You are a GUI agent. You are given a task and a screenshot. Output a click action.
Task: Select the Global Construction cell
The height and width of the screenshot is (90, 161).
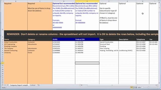coord(16,42)
